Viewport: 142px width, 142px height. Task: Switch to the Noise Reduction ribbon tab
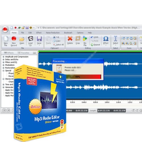tap(53, 33)
